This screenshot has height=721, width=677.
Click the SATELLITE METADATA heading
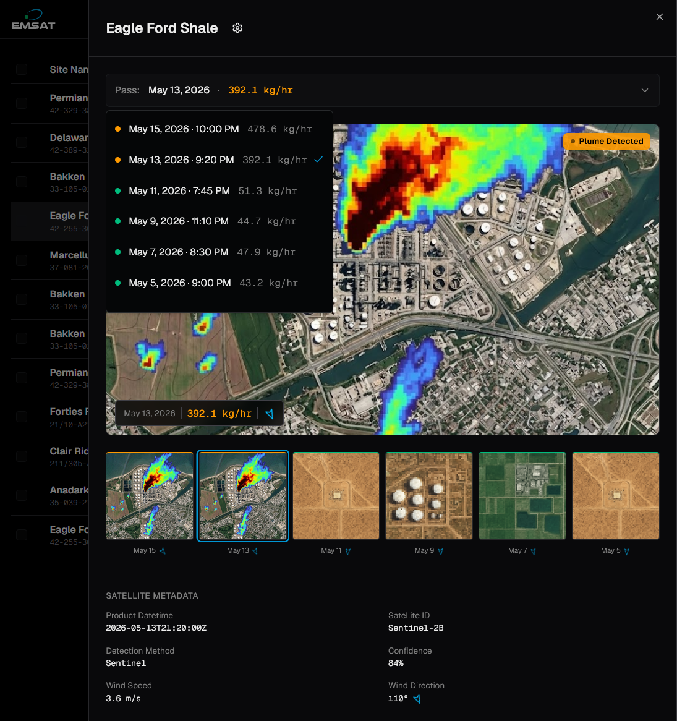coord(152,595)
